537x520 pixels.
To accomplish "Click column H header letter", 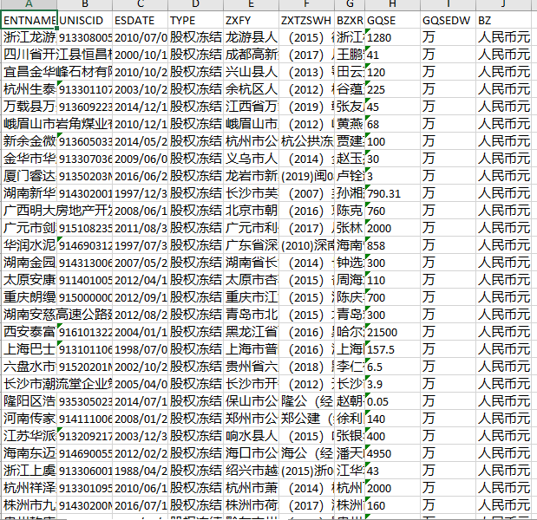I will coord(393,4).
